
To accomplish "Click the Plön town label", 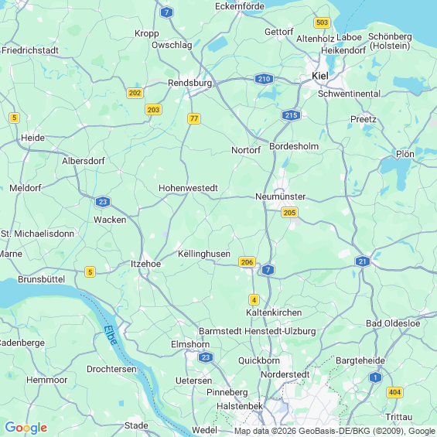I will click(405, 154).
